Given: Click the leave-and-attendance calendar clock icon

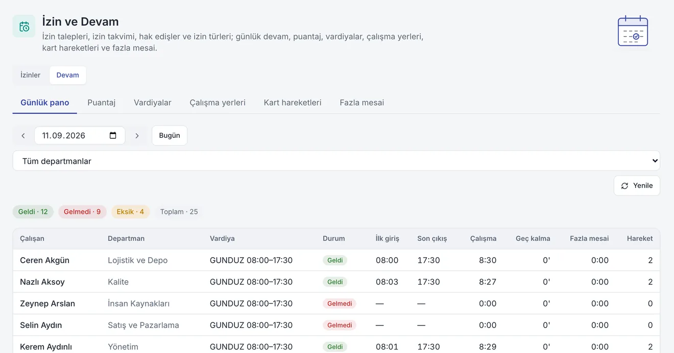Looking at the screenshot, I should pos(24,26).
